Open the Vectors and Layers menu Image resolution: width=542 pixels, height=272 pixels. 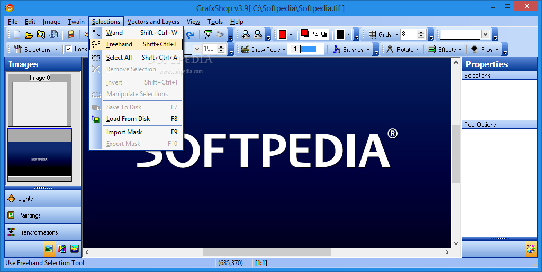coord(153,21)
